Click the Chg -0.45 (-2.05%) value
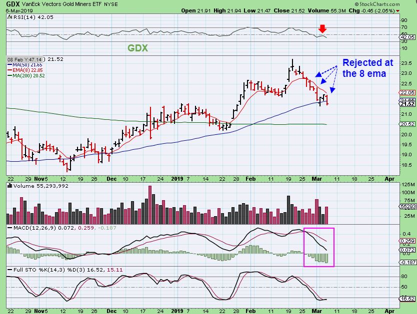This screenshot has width=417, height=314. click(x=371, y=10)
